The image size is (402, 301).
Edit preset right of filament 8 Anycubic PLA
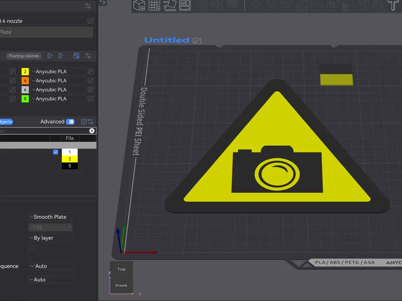90,99
